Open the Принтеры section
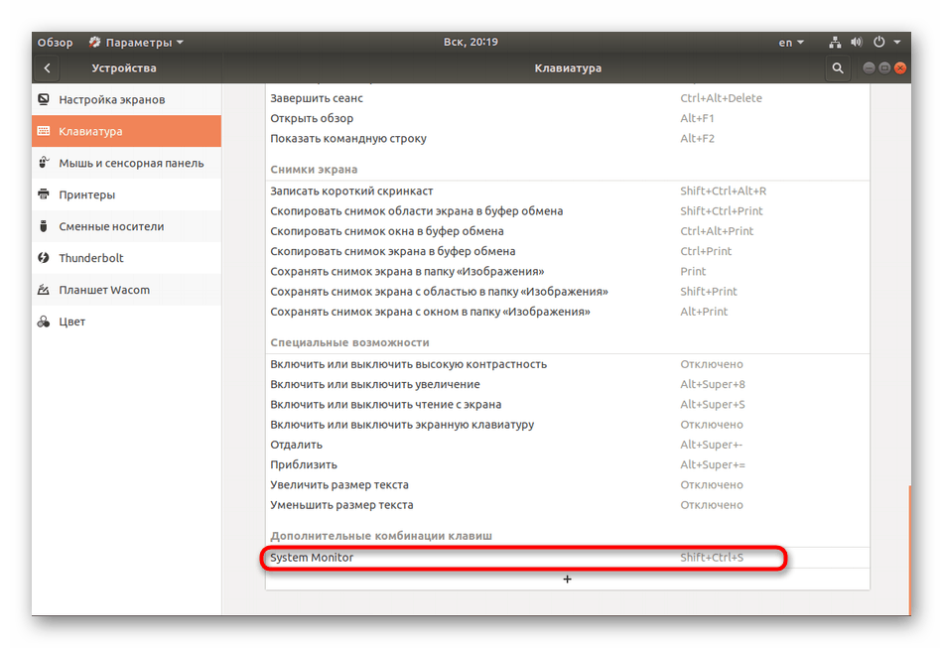Viewport: 943px width, 648px height. [126, 194]
